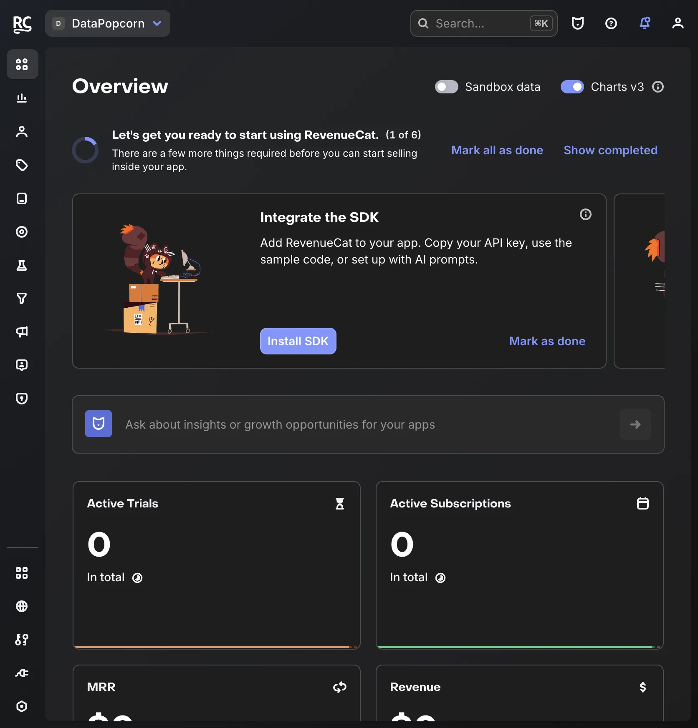Click the info icon on Integrate the SDK card
Screen dimensions: 698x728
point(586,214)
